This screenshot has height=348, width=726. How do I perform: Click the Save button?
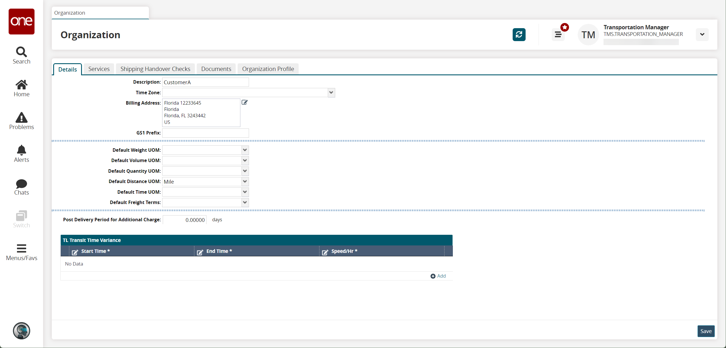pyautogui.click(x=706, y=331)
